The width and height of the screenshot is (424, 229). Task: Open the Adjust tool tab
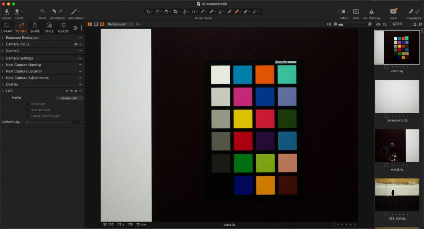pos(63,28)
